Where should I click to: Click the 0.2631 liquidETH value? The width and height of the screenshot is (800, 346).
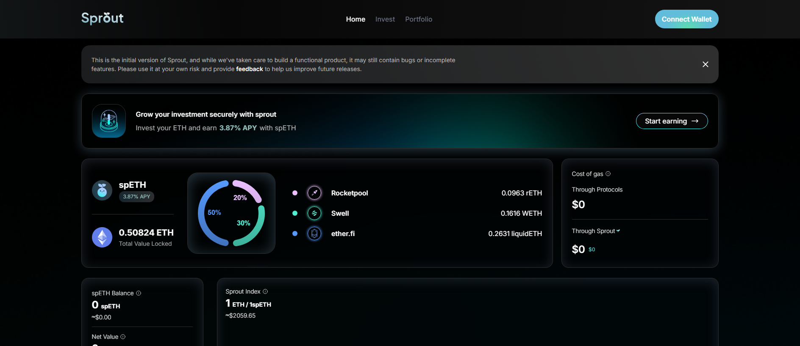pyautogui.click(x=515, y=233)
